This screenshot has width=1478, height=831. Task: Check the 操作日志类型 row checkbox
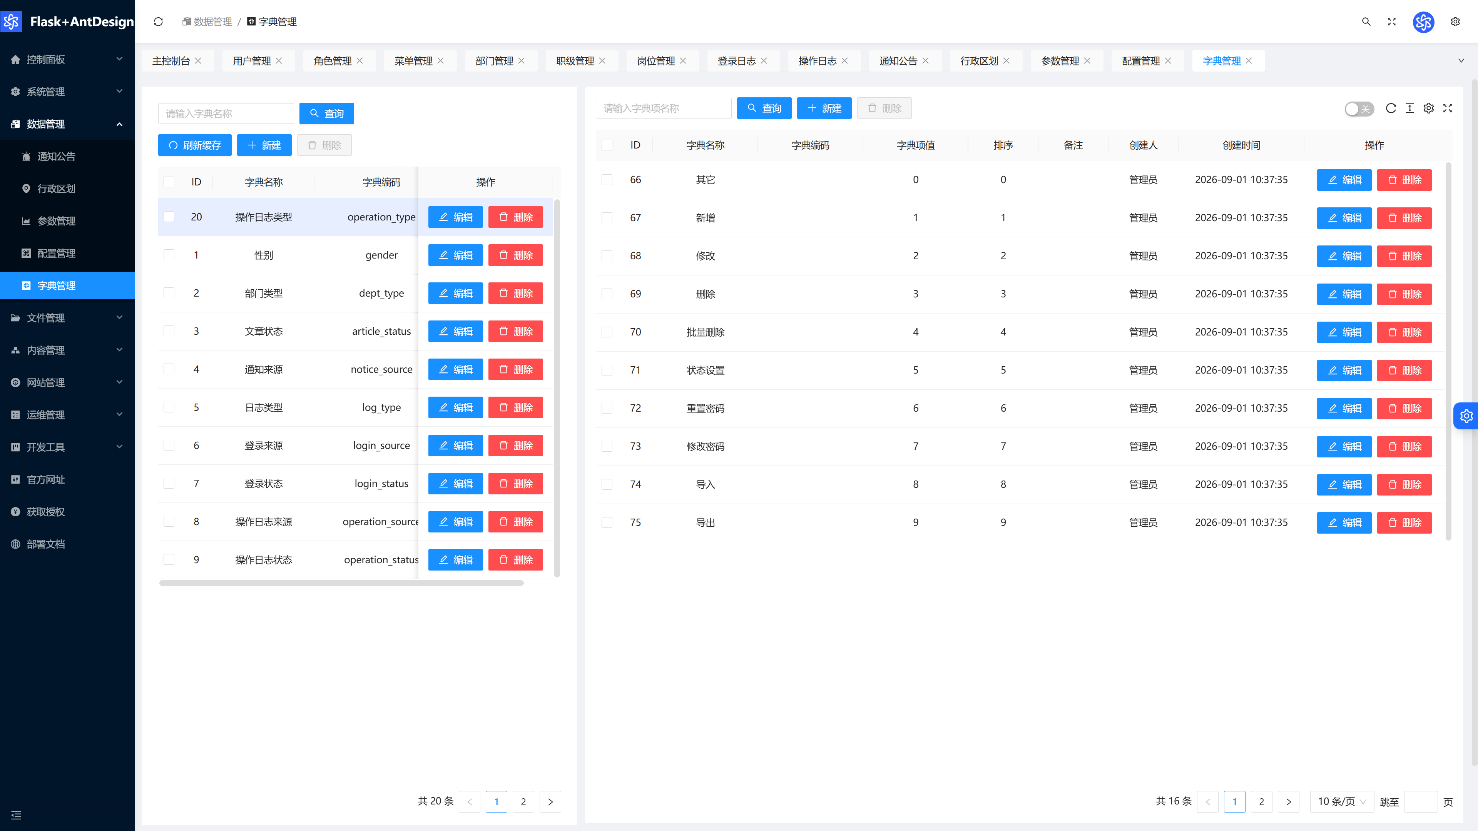pyautogui.click(x=169, y=217)
